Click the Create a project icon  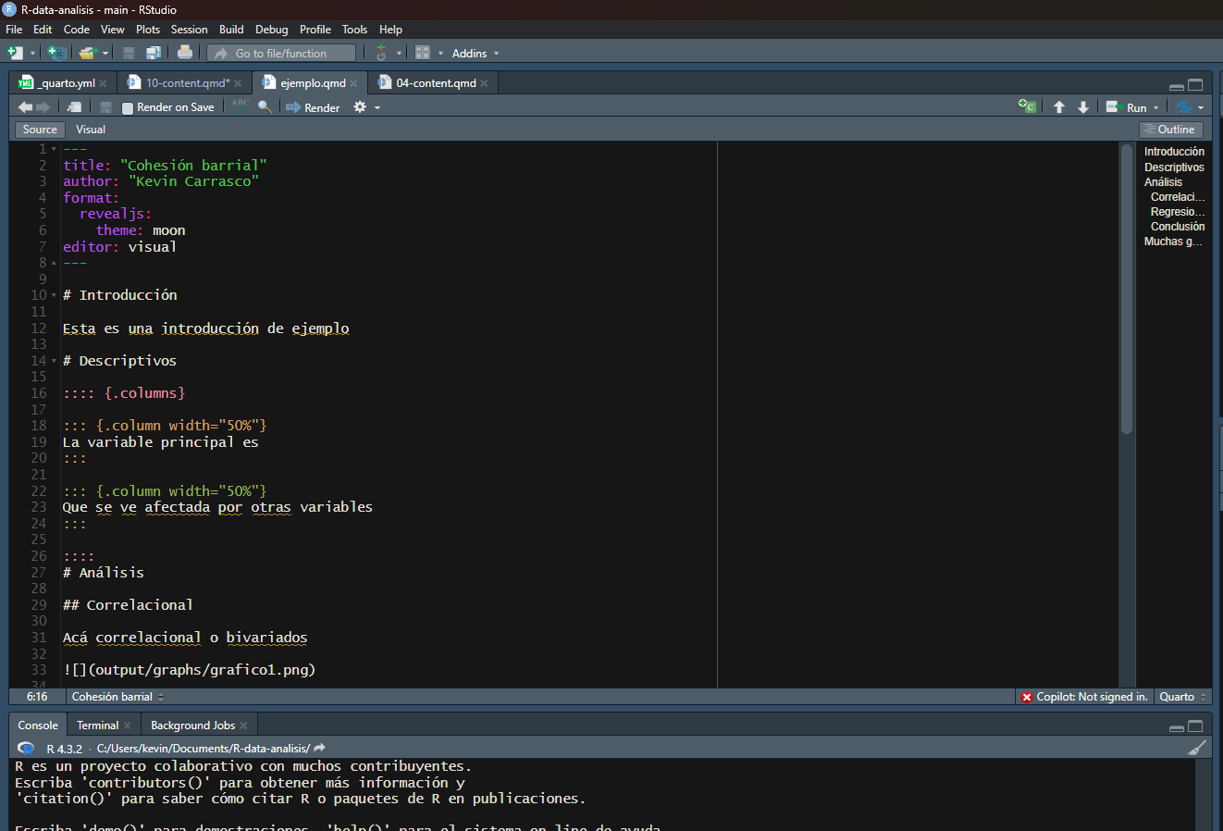[x=56, y=53]
